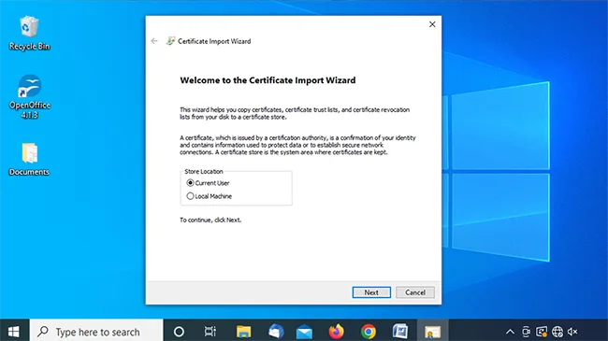Open Task View in the taskbar
This screenshot has width=608, height=341.
coord(210,332)
